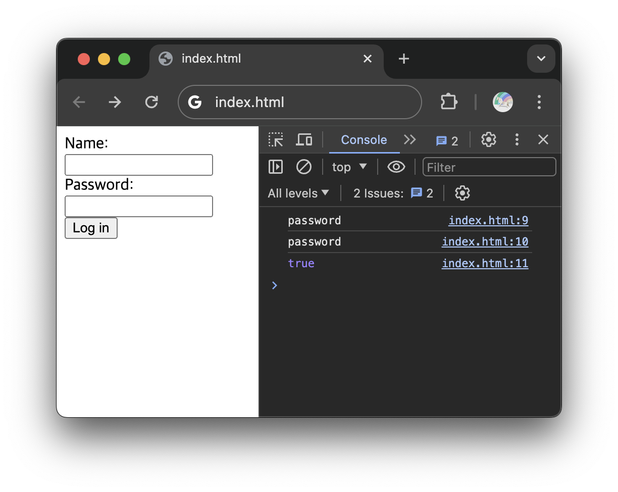The width and height of the screenshot is (618, 492).
Task: Click the Name: label
Action: coord(86,143)
